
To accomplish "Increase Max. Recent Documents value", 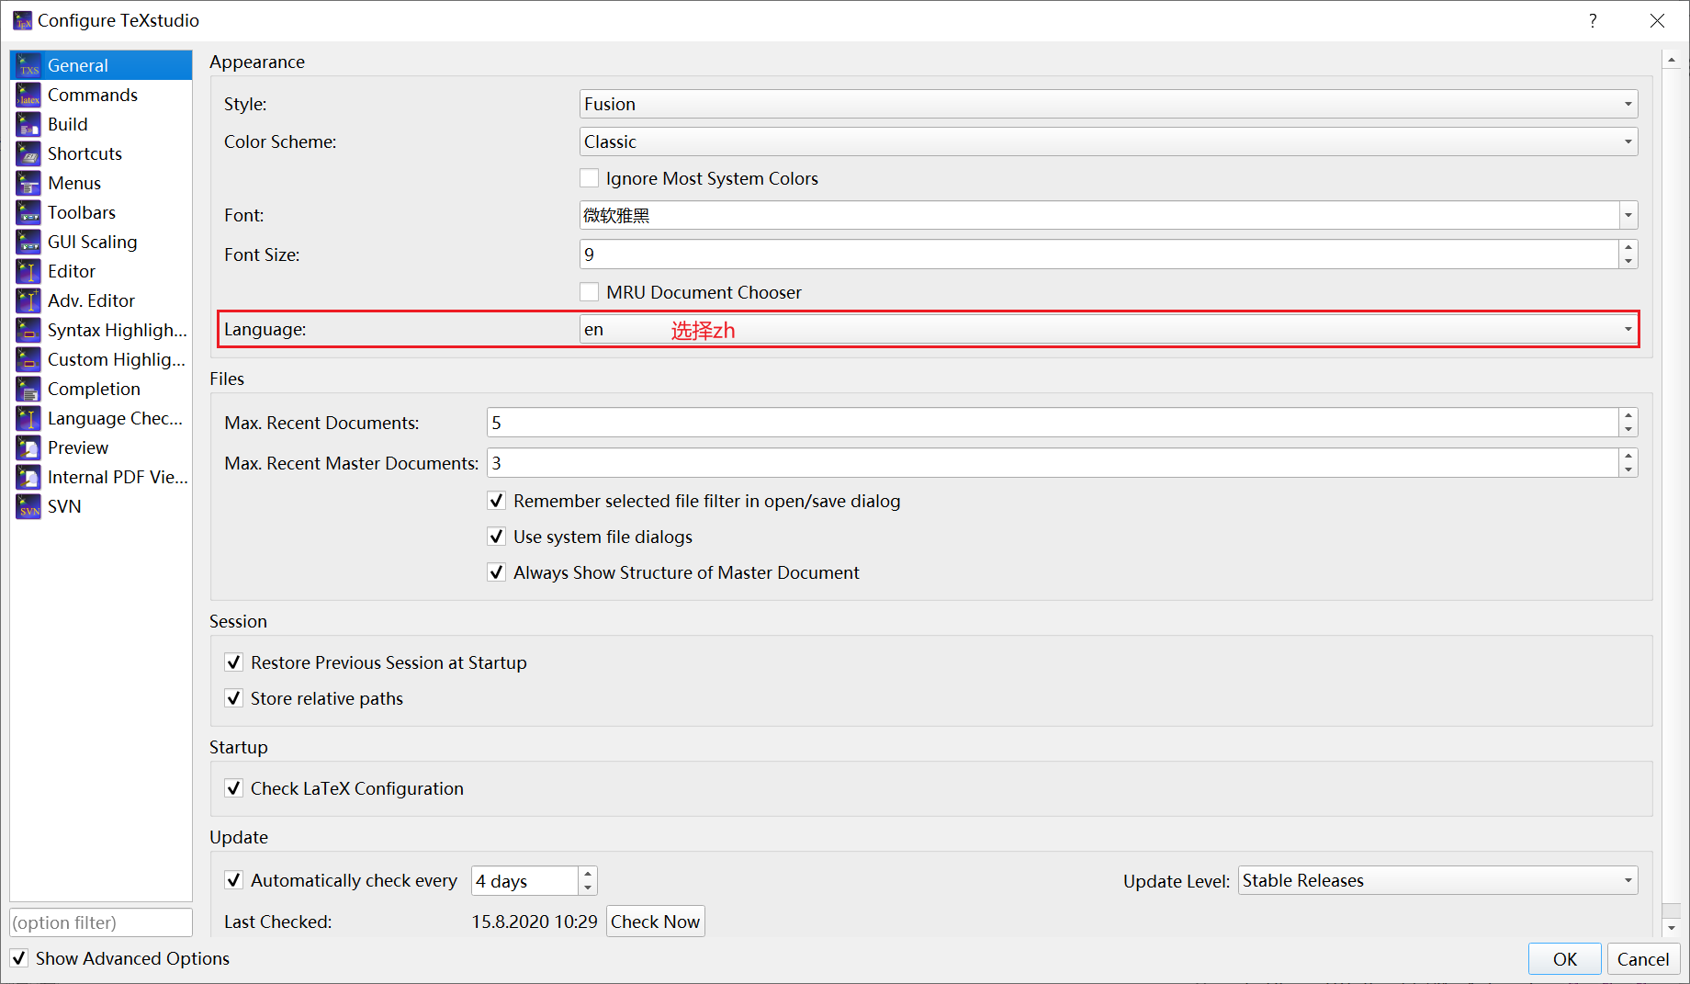I will click(1628, 415).
